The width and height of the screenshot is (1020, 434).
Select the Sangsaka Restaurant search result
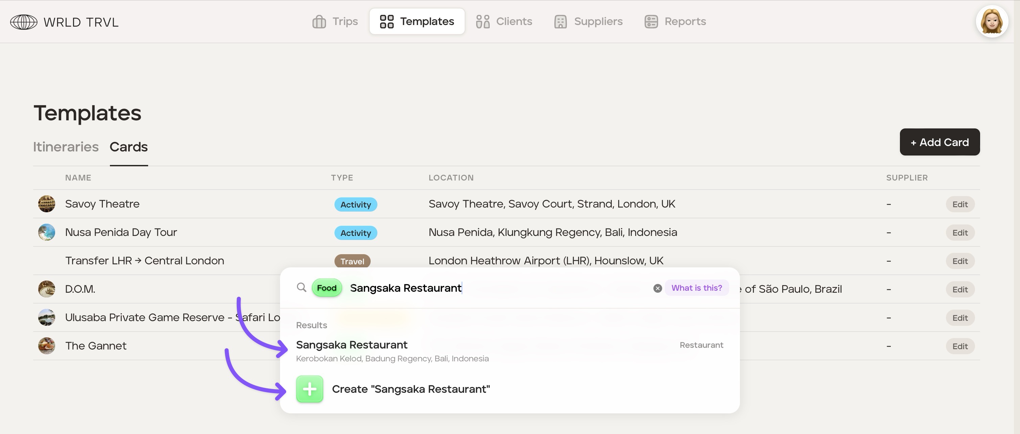pos(352,345)
